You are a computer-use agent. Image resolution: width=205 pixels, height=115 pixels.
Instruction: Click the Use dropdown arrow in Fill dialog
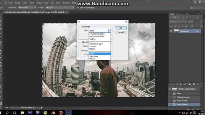click(109, 31)
